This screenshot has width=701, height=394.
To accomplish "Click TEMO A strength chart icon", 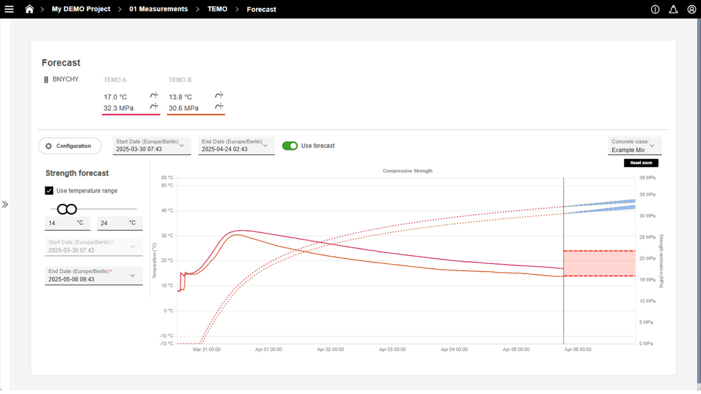I will pos(154,107).
